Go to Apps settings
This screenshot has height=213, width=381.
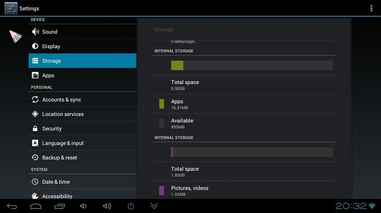[x=82, y=75]
